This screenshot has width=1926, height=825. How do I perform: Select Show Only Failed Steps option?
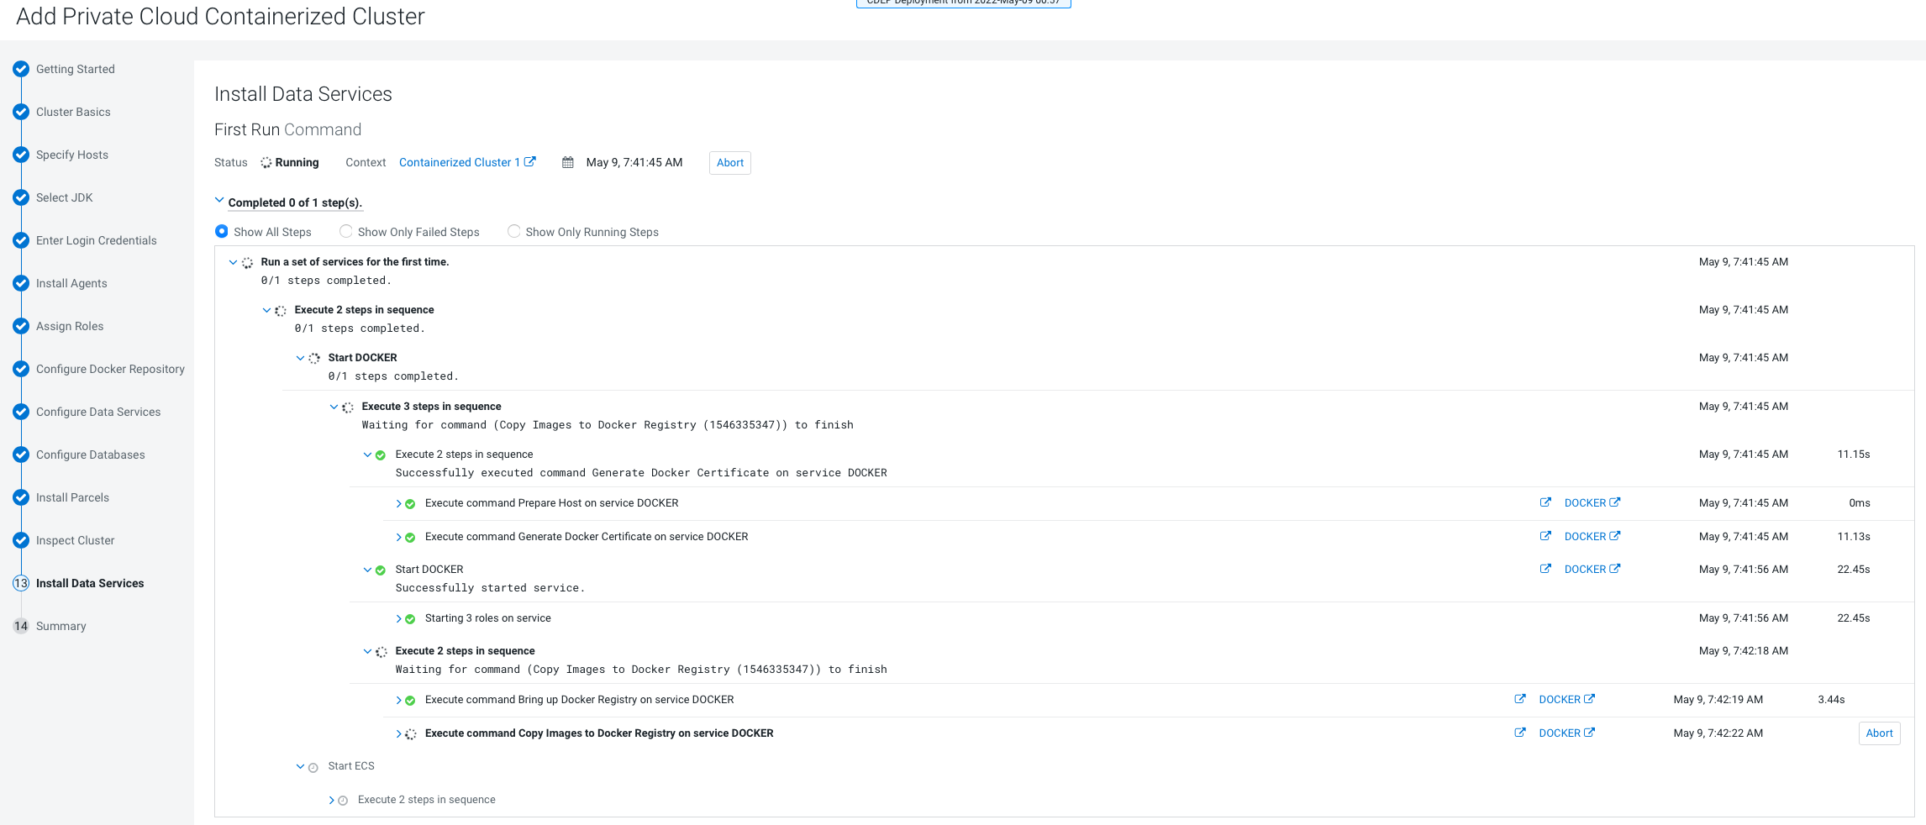[x=345, y=231]
